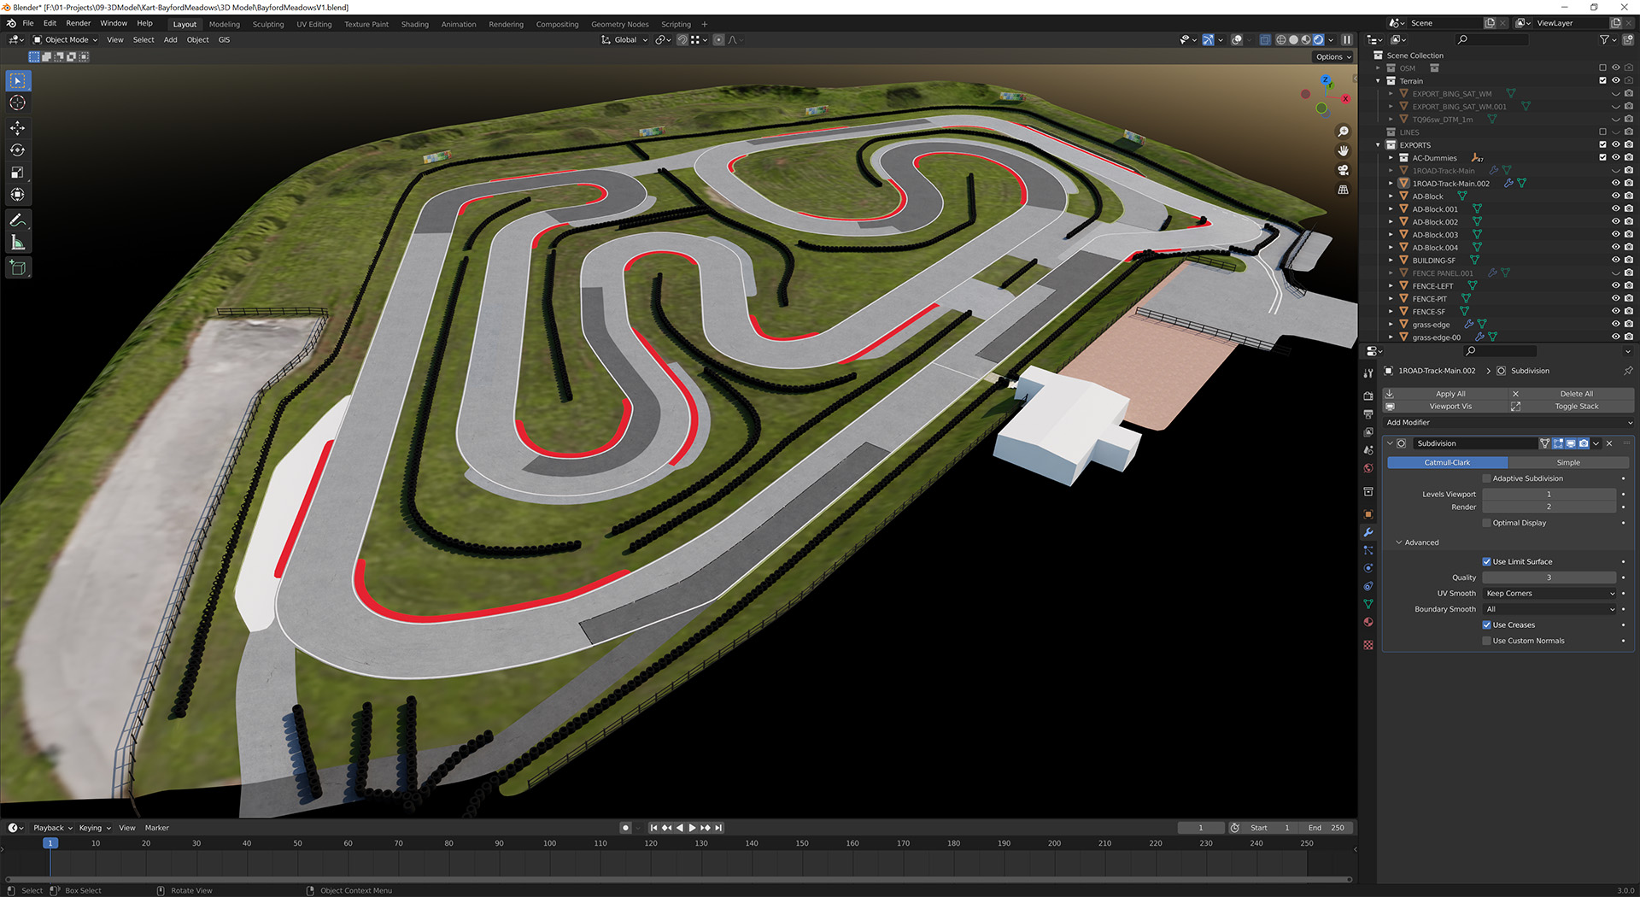Collapse the EXPORTS collection

[x=1378, y=145]
